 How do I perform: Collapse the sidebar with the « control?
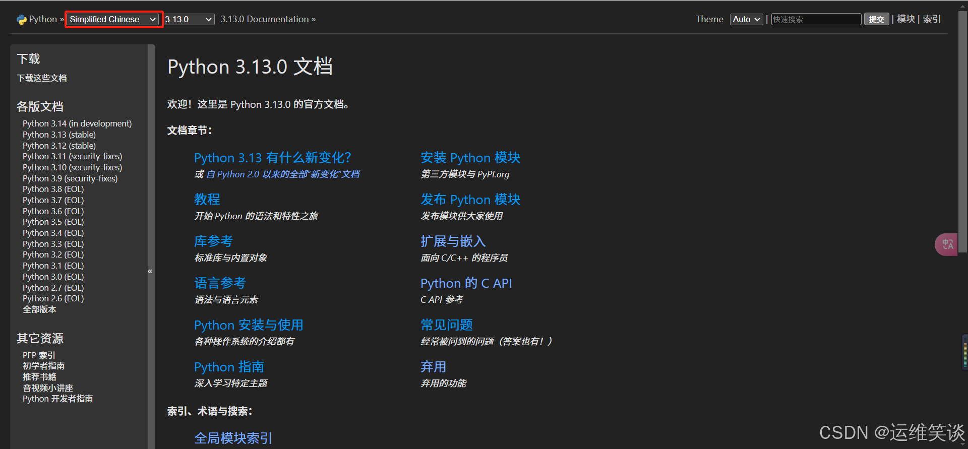[150, 271]
